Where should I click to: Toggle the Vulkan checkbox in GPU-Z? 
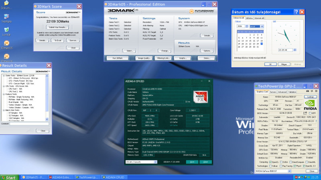point(270,166)
